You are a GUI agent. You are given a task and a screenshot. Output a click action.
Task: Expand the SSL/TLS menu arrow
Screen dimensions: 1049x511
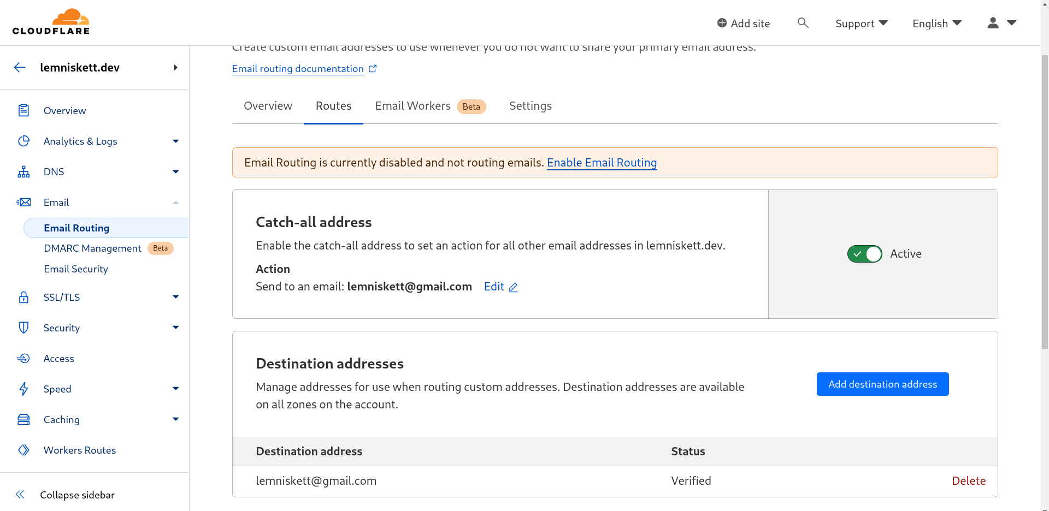[175, 297]
